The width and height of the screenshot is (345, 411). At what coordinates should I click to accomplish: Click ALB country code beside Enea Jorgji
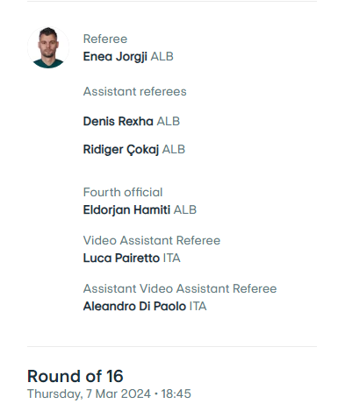click(162, 57)
